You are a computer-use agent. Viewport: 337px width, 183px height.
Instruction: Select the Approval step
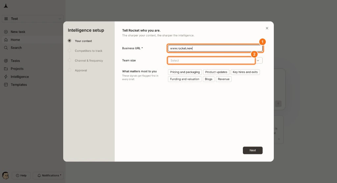pos(81,70)
